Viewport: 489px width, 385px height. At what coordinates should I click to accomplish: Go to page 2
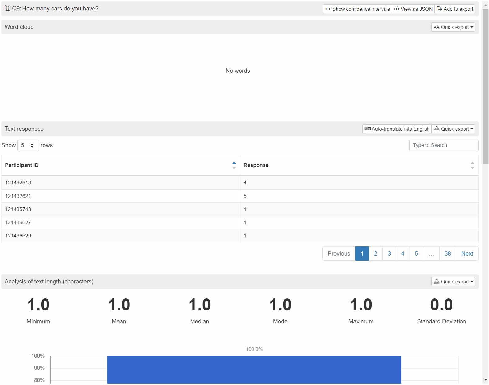375,254
